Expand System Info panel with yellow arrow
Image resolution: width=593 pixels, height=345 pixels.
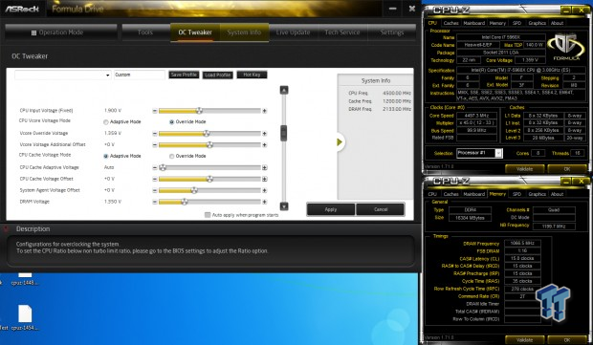tap(340, 142)
